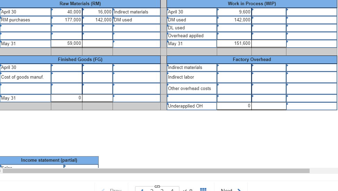Select Finished Goods May 31 balance showing 0

(x=66, y=98)
